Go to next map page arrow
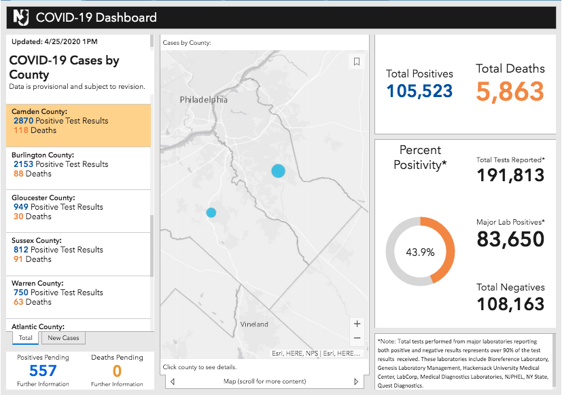 356,381
